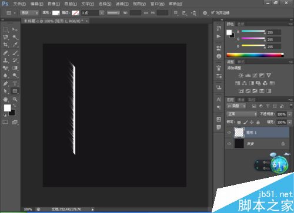Hide the Background layer
The width and height of the screenshot is (294, 213).
pyautogui.click(x=229, y=144)
